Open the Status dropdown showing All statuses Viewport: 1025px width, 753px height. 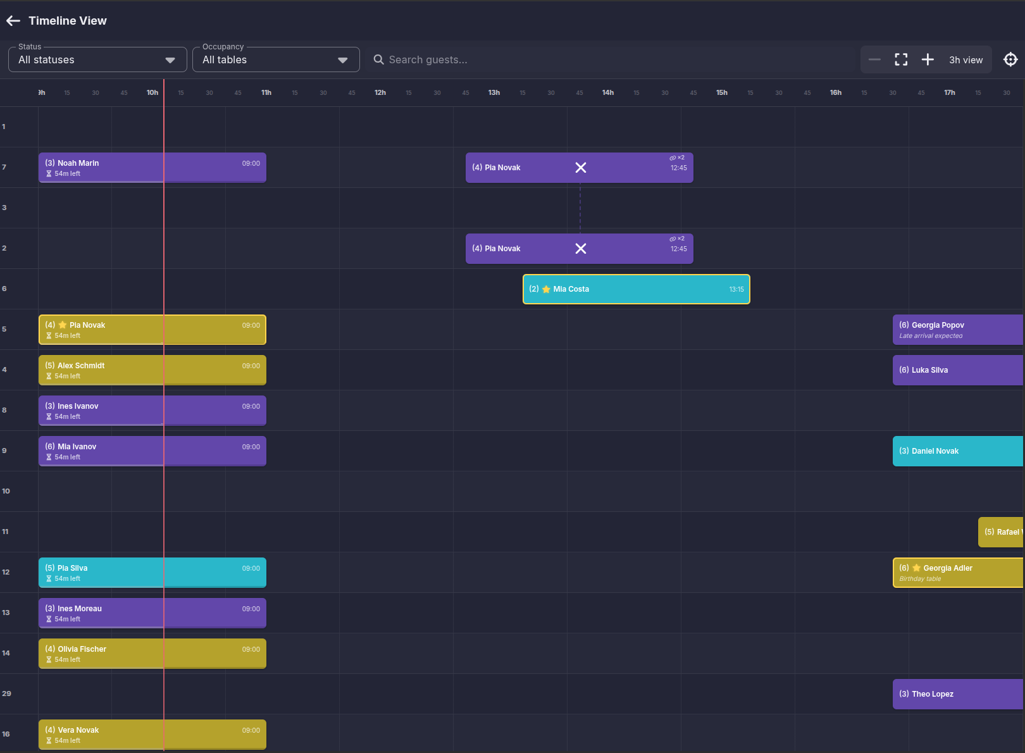(97, 59)
